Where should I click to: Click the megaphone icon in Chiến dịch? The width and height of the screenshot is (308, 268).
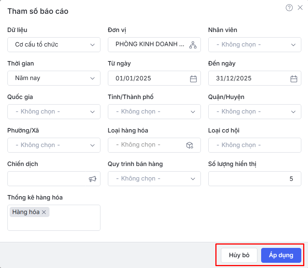(x=92, y=179)
